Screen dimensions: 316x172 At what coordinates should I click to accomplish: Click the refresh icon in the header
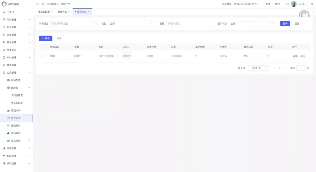pyautogui.click(x=43, y=4)
